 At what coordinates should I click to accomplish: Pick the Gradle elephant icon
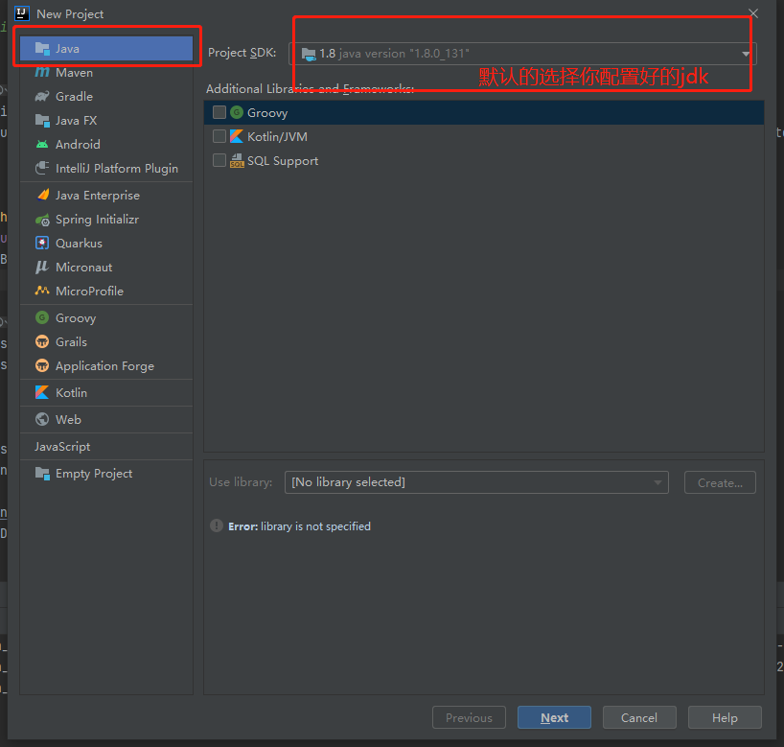(42, 96)
